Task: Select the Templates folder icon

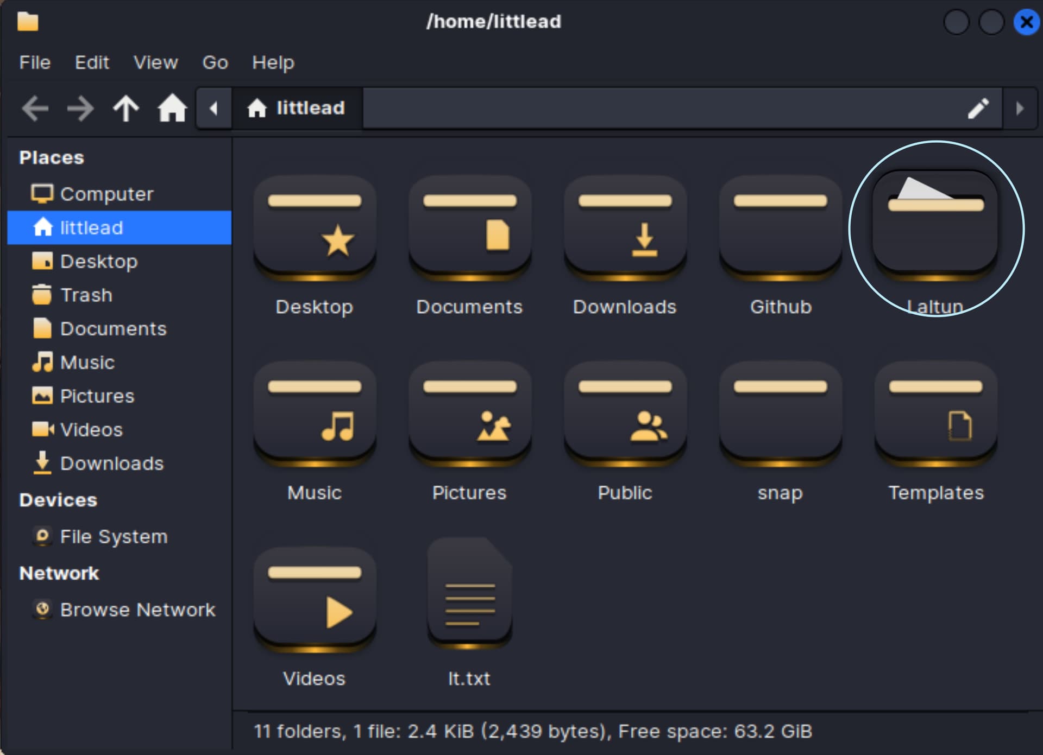Action: click(x=936, y=414)
